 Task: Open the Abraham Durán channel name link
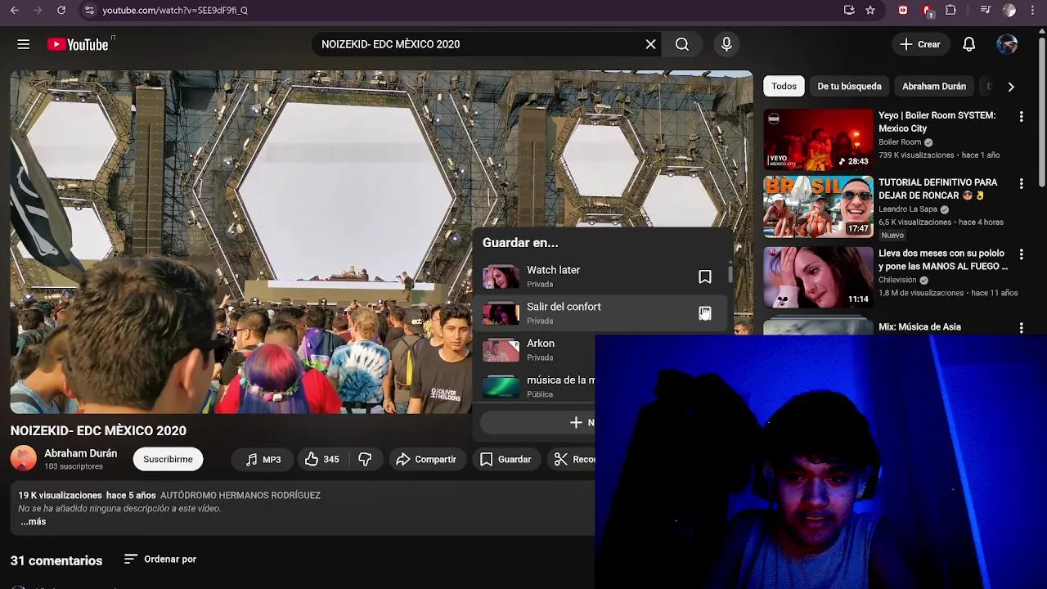tap(80, 453)
